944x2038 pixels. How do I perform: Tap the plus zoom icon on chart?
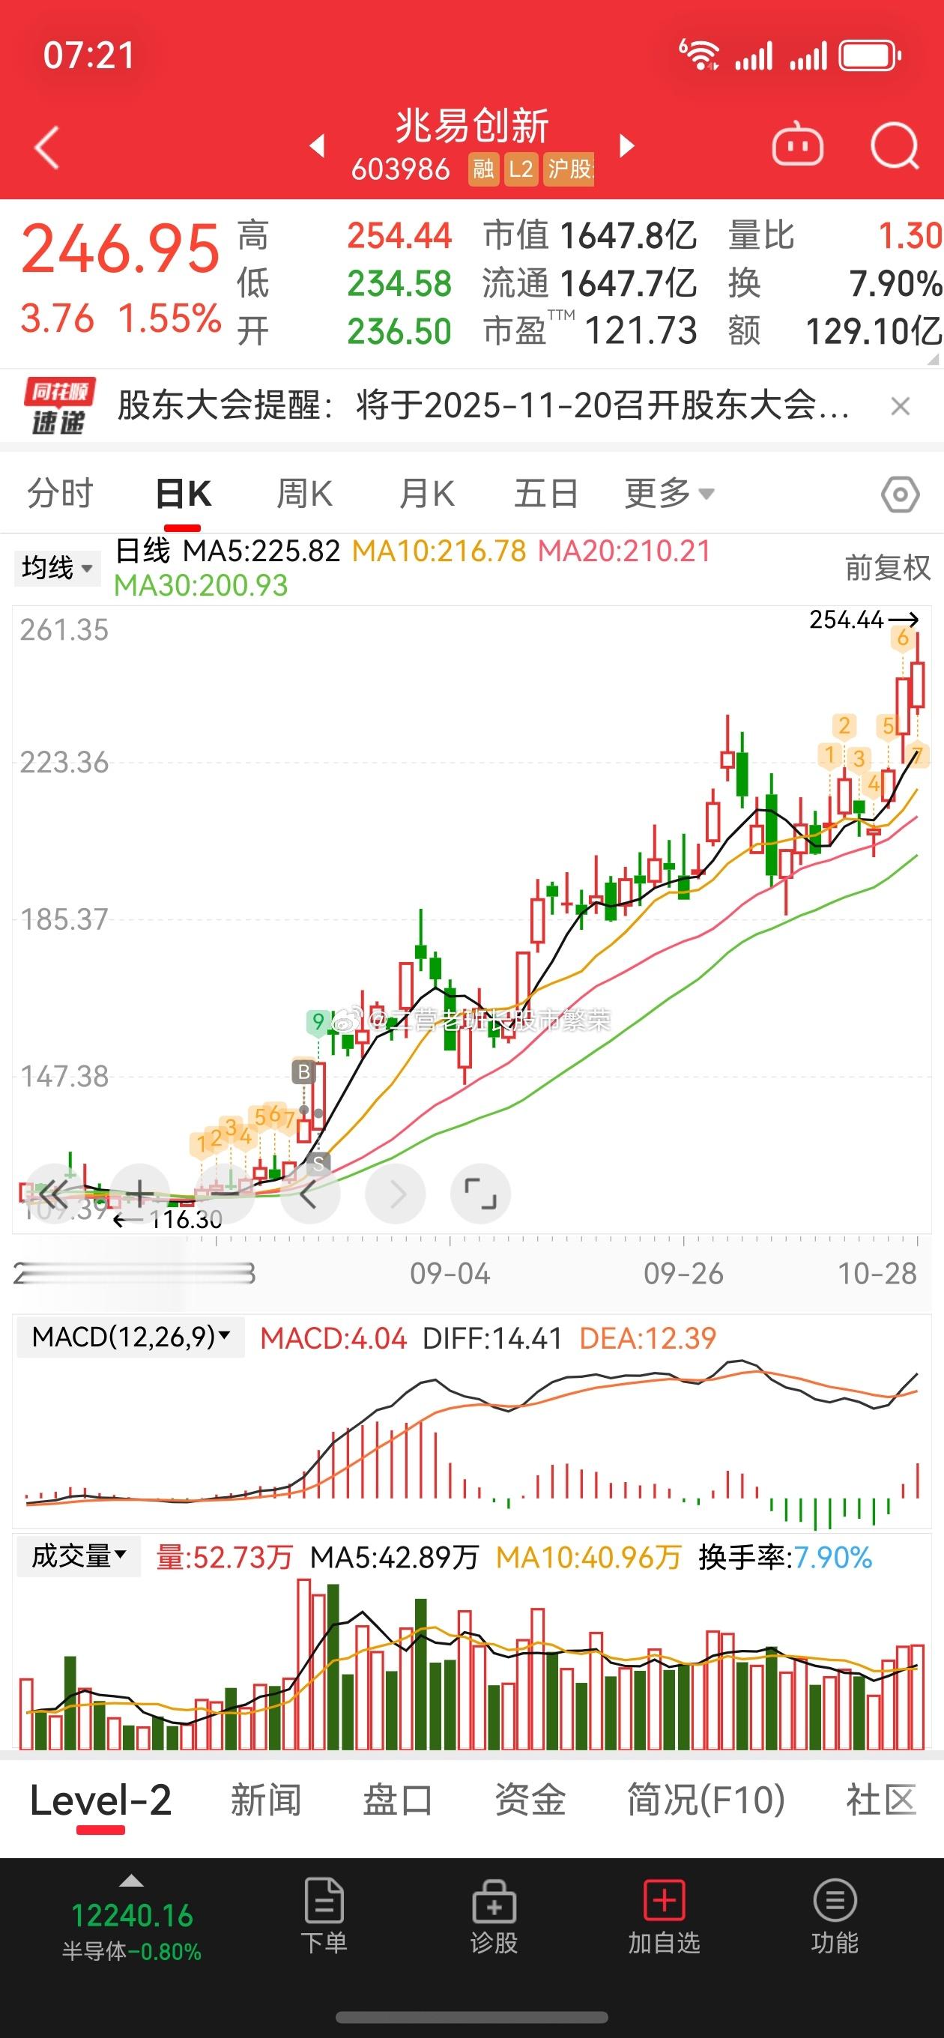[x=139, y=1193]
